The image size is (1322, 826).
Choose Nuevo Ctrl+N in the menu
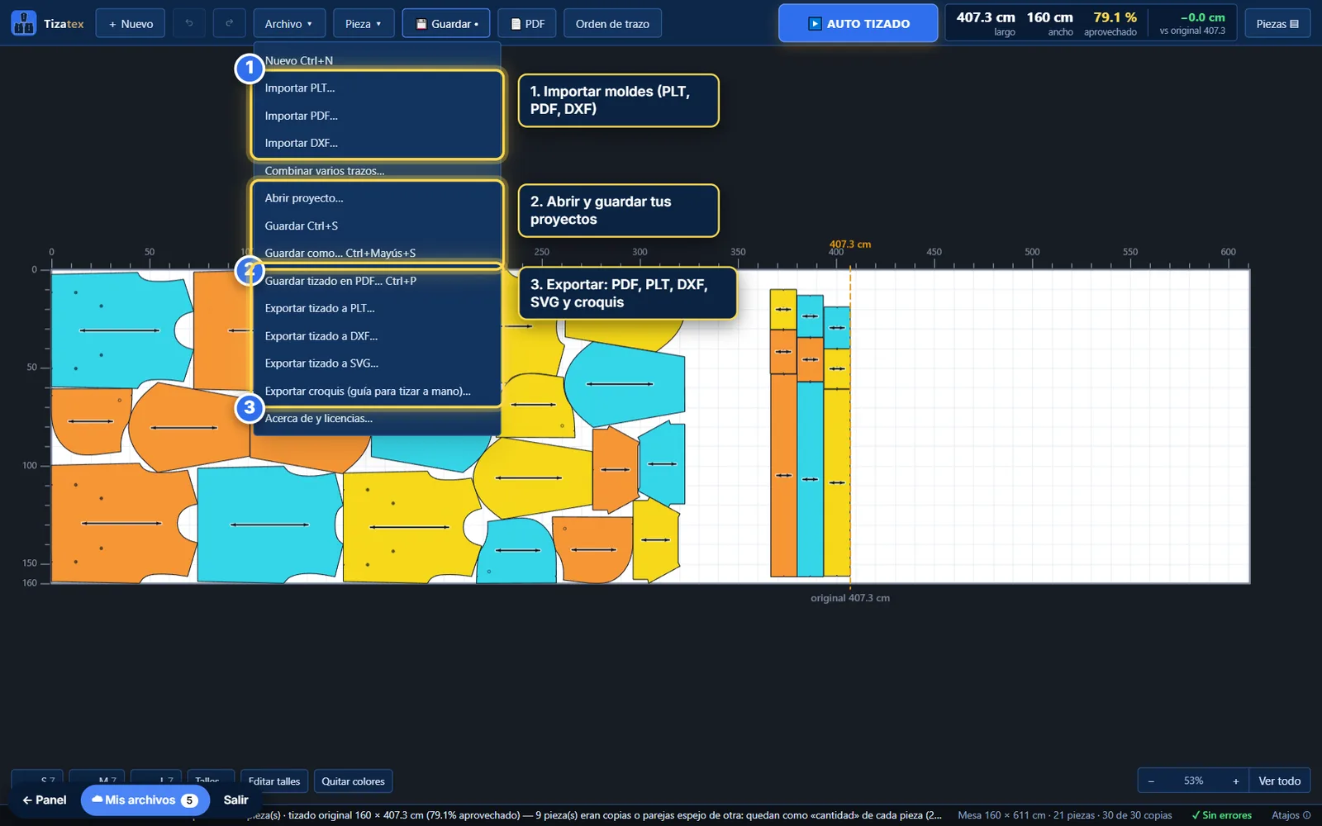(377, 60)
